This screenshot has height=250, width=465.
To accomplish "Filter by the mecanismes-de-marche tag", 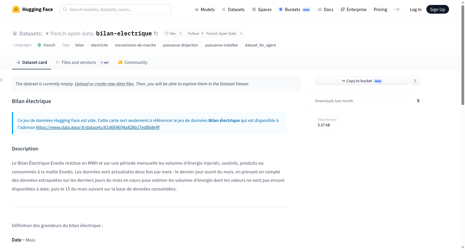I will pyautogui.click(x=135, y=45).
